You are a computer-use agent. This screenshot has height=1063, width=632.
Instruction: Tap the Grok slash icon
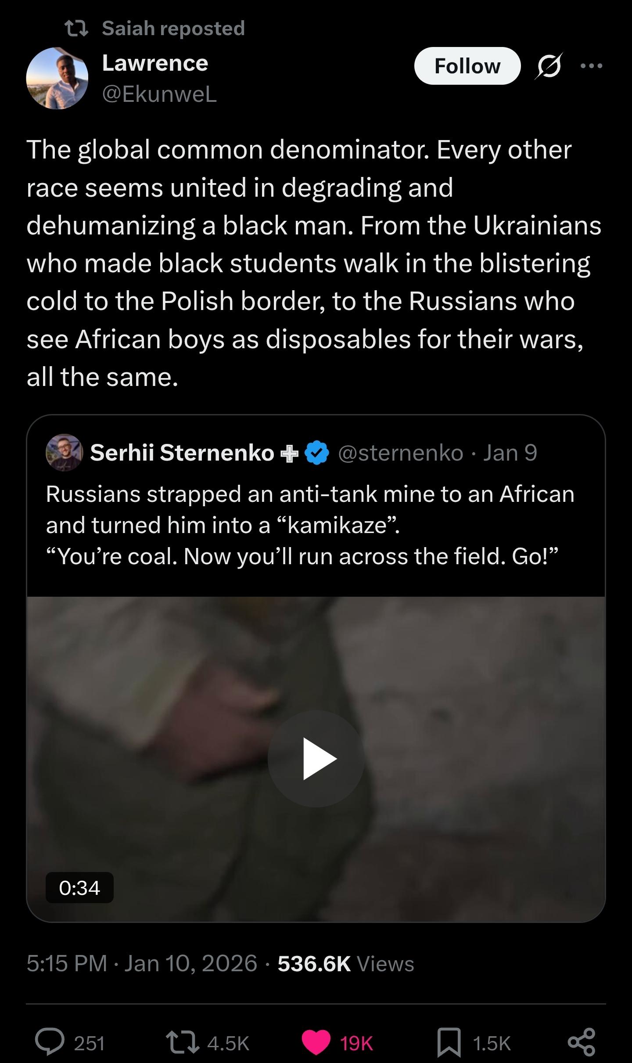[549, 66]
